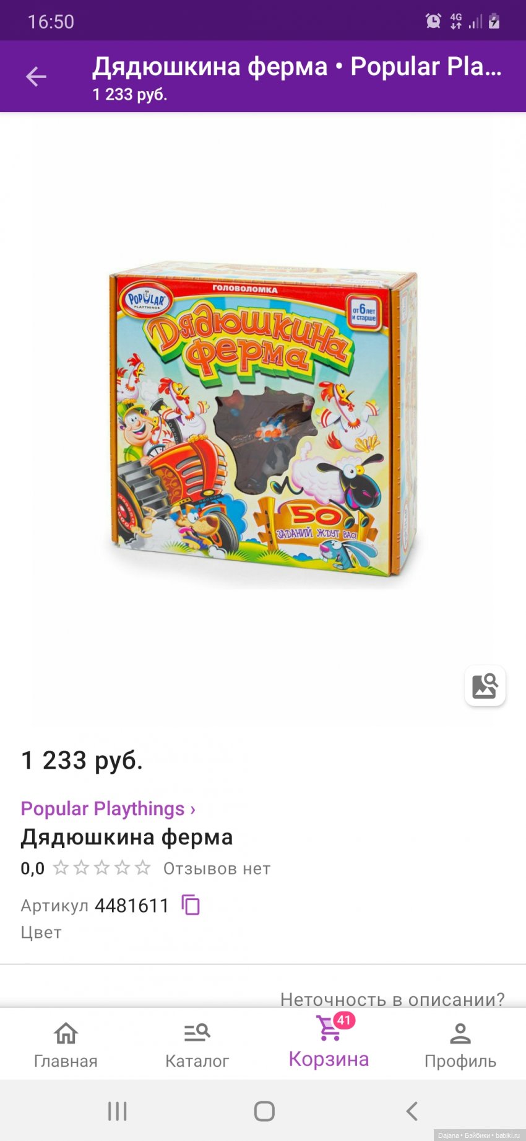Open the Popular Playthings brand link
This screenshot has width=526, height=1141.
(x=108, y=808)
